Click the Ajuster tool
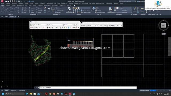The height and width of the screenshot is (96, 171). (x=39, y=8)
